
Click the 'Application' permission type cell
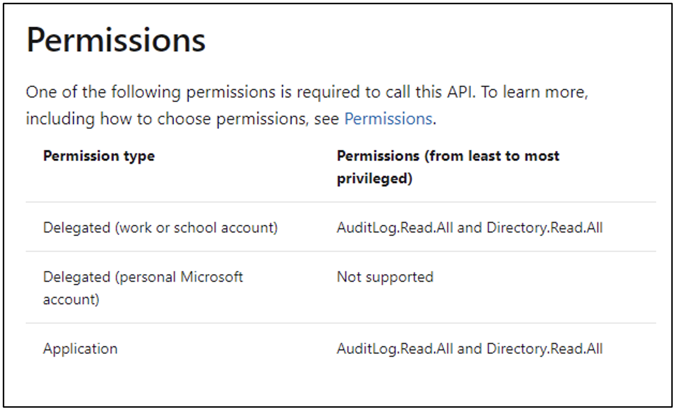80,349
